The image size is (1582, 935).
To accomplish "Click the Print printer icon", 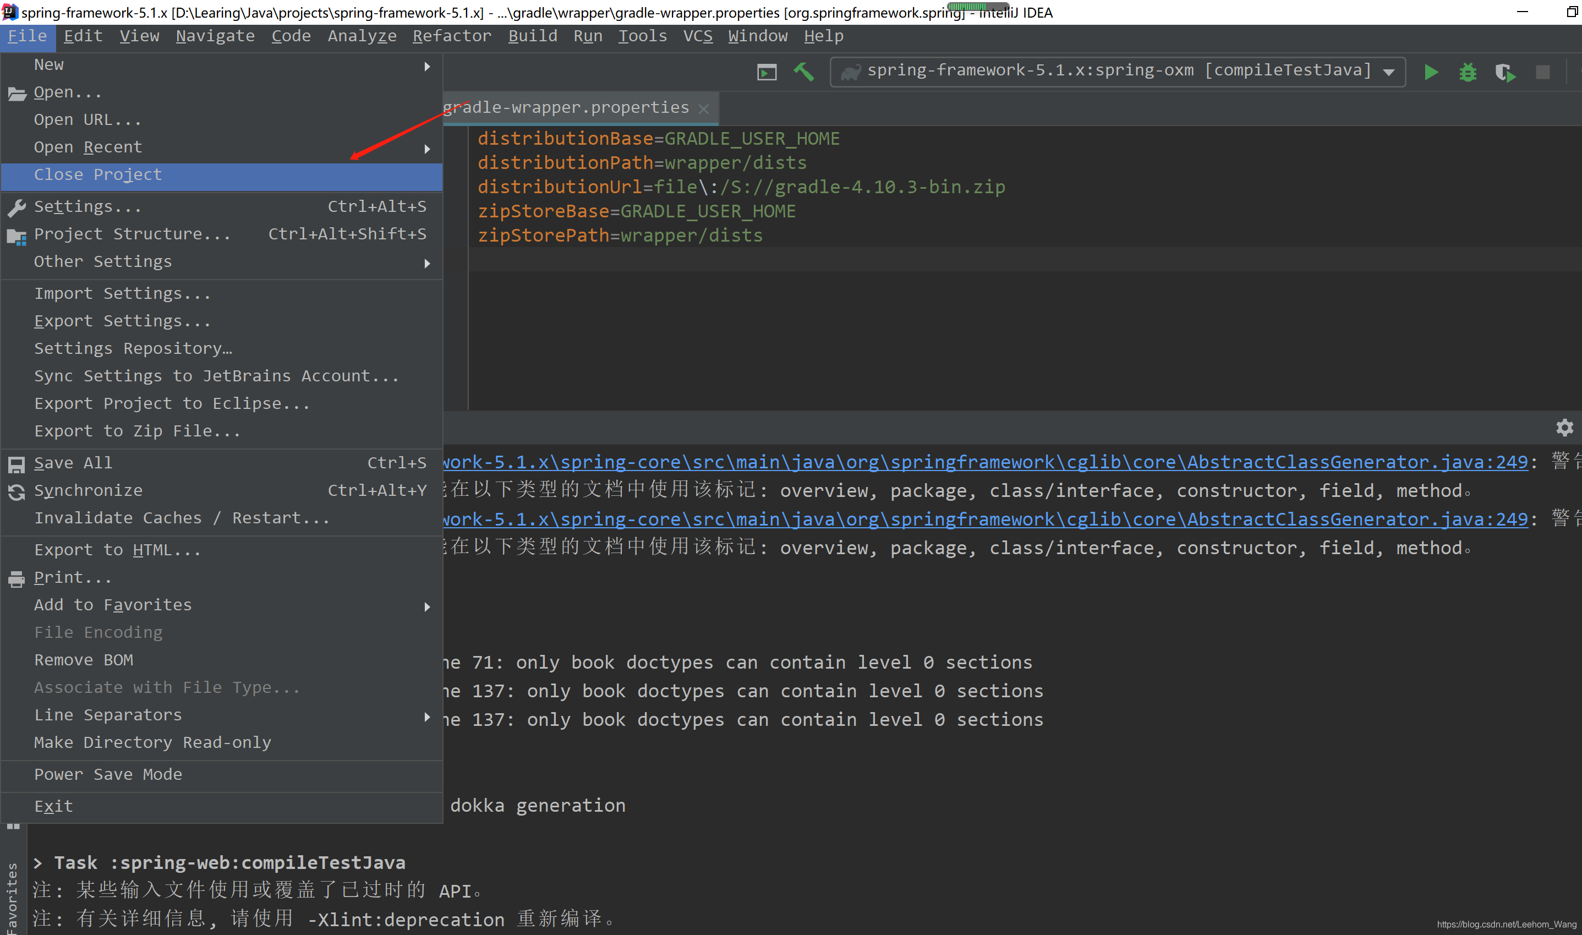I will click(17, 578).
